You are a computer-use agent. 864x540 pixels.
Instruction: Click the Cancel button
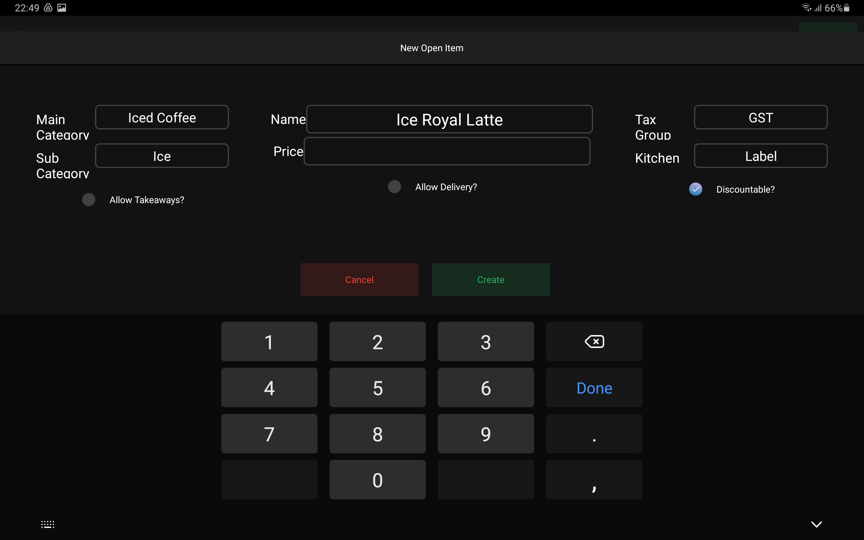coord(359,280)
